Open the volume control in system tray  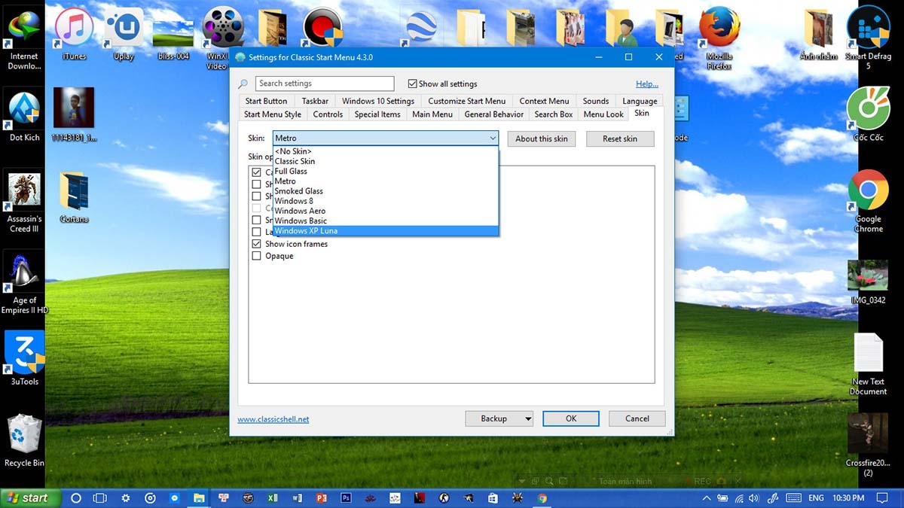tap(754, 498)
